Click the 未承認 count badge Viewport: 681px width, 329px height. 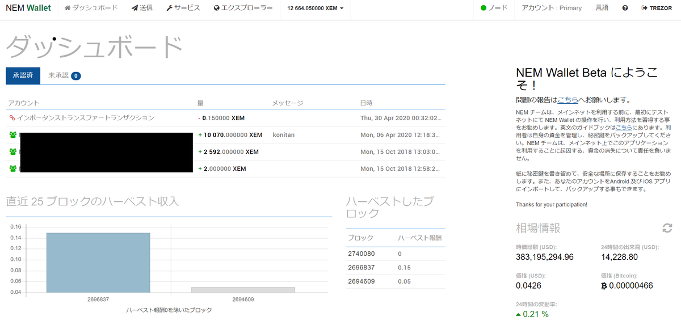[76, 75]
